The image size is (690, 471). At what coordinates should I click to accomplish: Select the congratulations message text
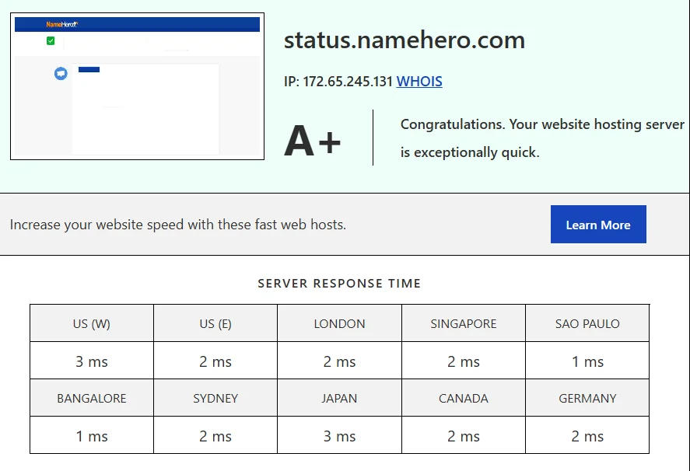(541, 138)
